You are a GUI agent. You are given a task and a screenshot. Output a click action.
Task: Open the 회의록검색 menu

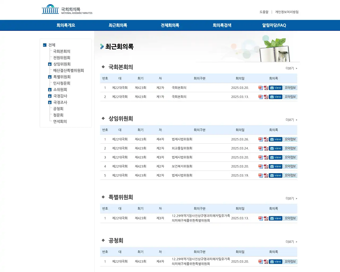(222, 25)
